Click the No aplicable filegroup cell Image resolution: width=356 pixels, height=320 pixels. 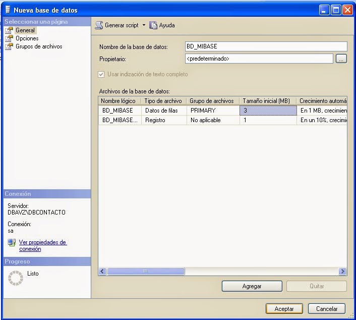tap(213, 120)
